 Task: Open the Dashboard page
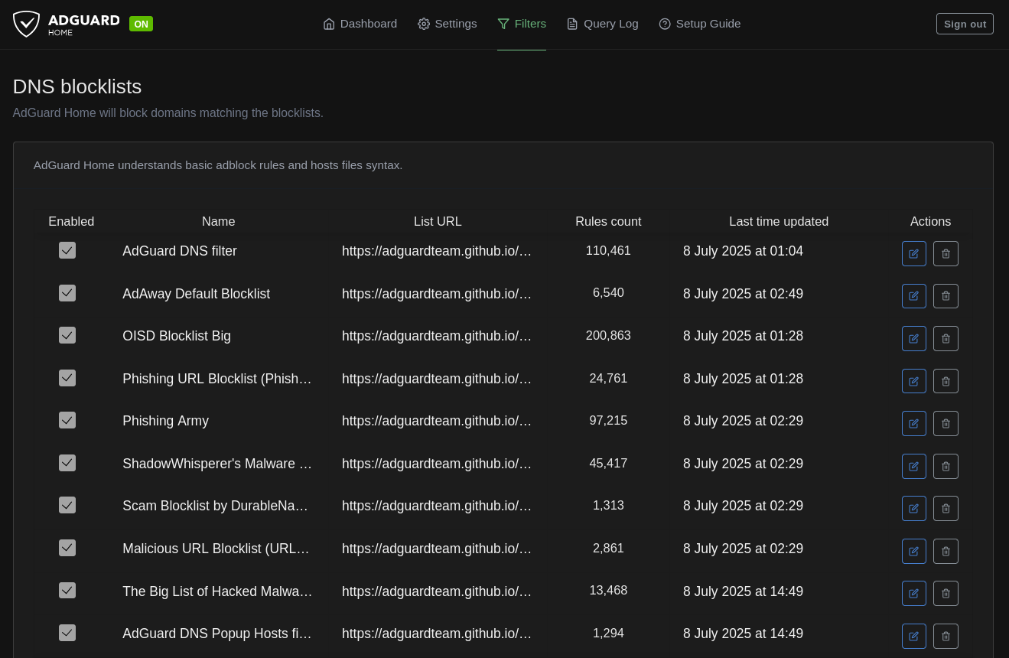360,24
